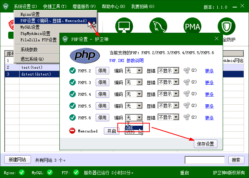The height and width of the screenshot is (178, 249).
Task: Click the 搜索 button
Action: [236, 160]
